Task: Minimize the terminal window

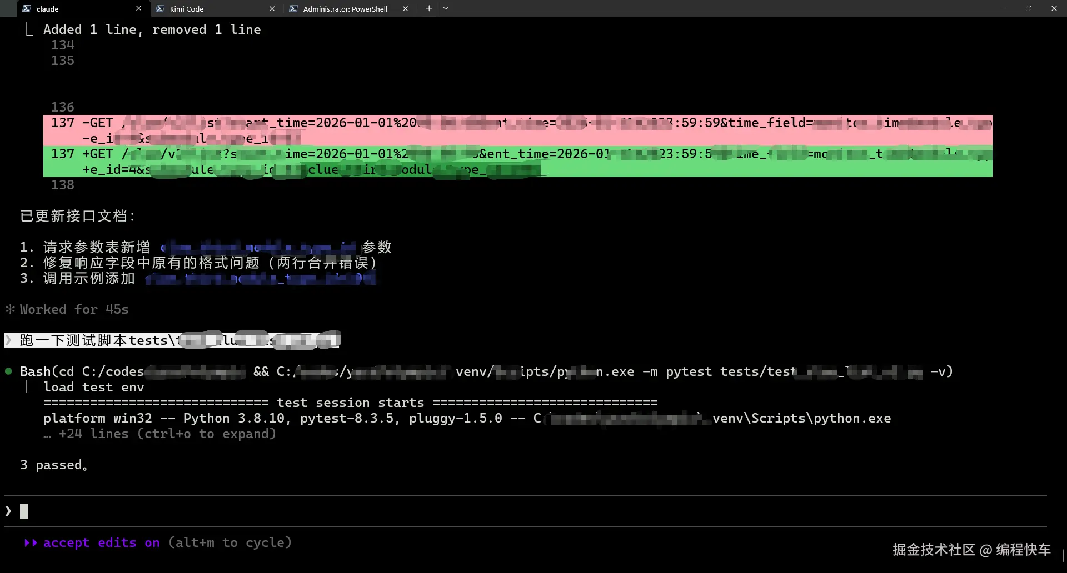Action: [x=1003, y=8]
